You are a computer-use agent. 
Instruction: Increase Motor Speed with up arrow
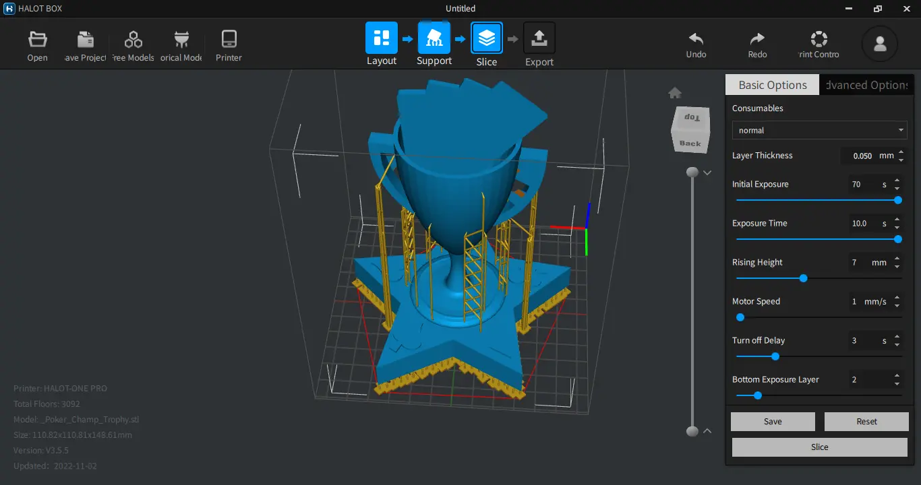[x=897, y=298]
